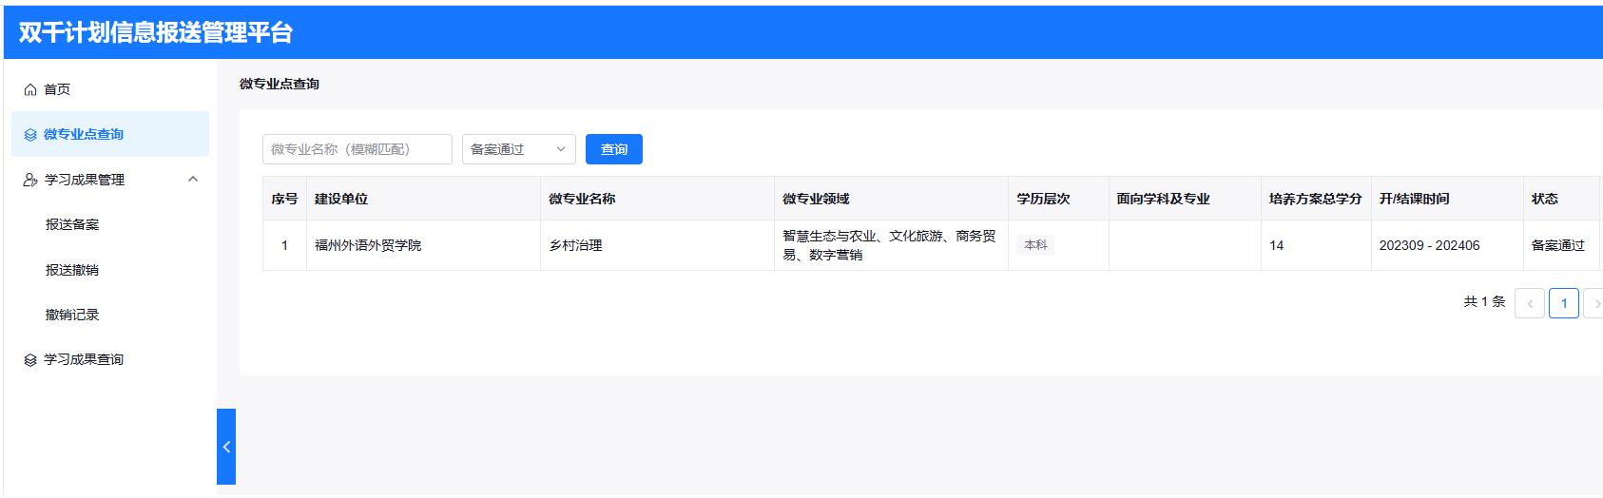
Task: Click the user icon beside 学习成果管理
Action: coord(30,180)
